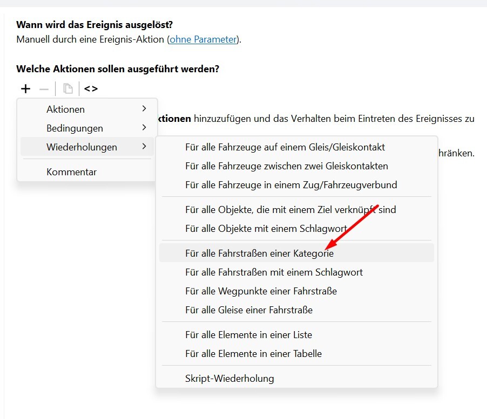487x419 pixels.
Task: Expand the Bedingungen submenu chevron
Action: pos(144,128)
